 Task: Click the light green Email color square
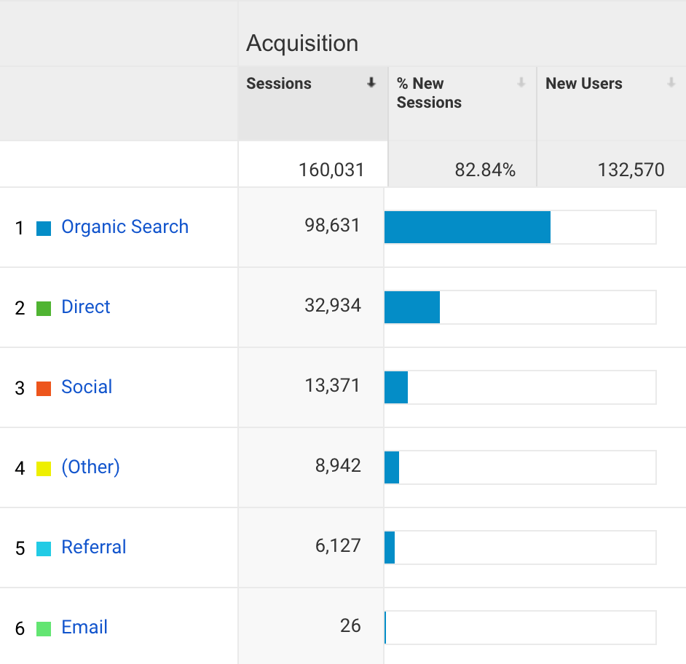[x=44, y=628]
